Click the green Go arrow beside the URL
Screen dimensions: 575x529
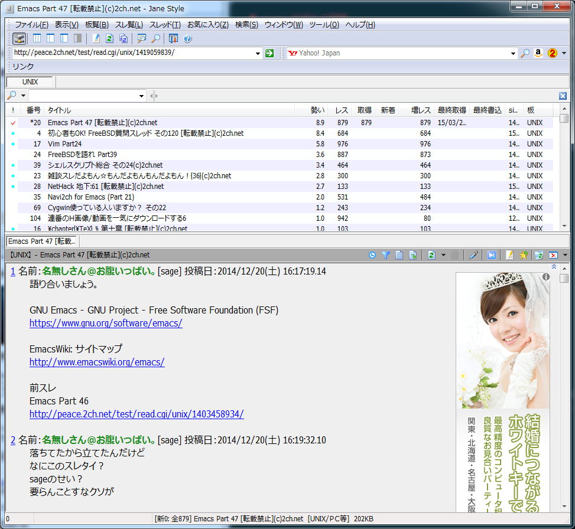point(269,53)
